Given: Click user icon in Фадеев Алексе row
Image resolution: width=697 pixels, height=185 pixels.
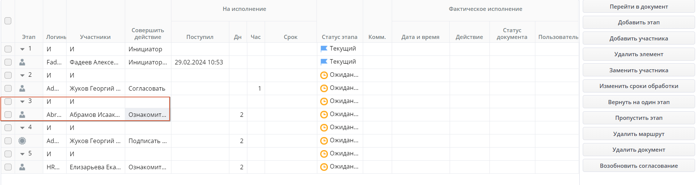Looking at the screenshot, I should pyautogui.click(x=22, y=62).
